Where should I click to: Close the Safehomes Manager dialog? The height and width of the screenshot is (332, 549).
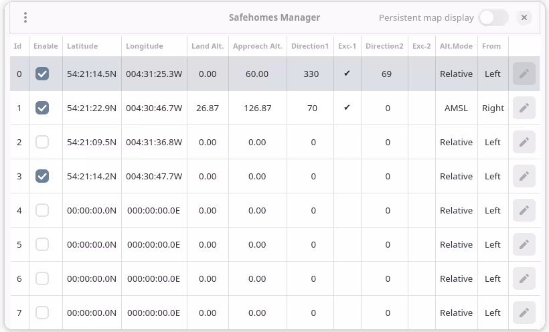[x=524, y=18]
